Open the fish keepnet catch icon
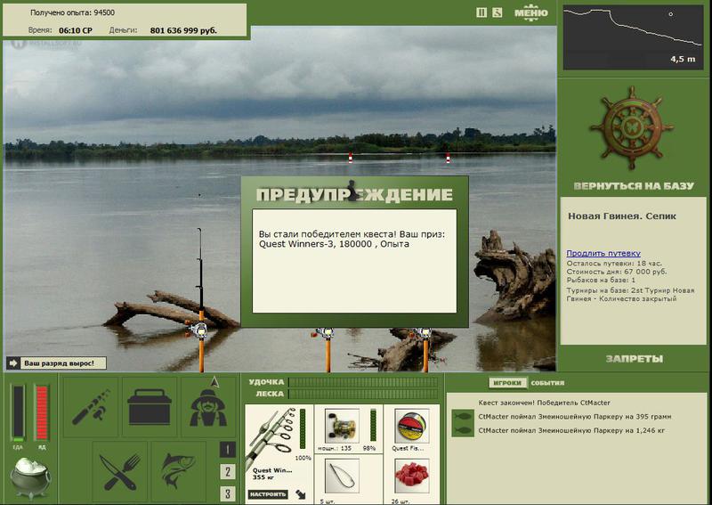712x505 pixels. click(179, 471)
